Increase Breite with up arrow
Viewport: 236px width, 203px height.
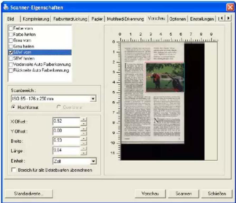coord(84,139)
